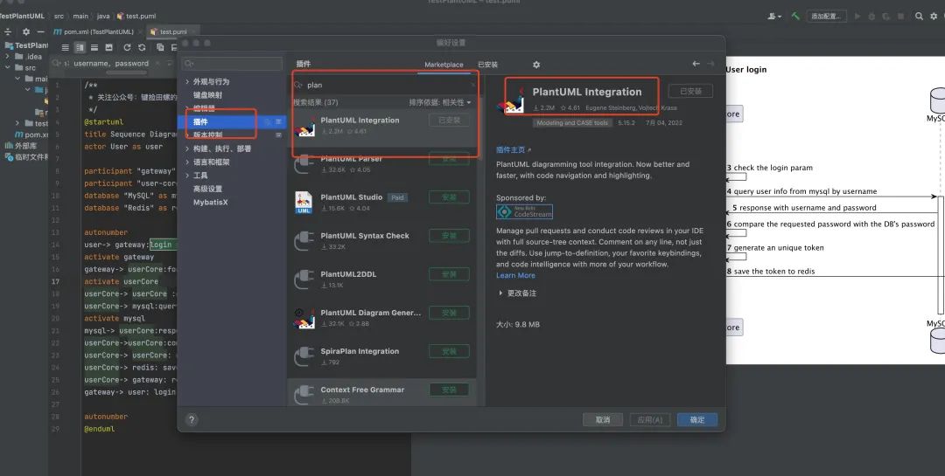Click the PlantUML auto-refresh circular arrows icon
Image resolution: width=945 pixels, height=476 pixels.
click(142, 47)
